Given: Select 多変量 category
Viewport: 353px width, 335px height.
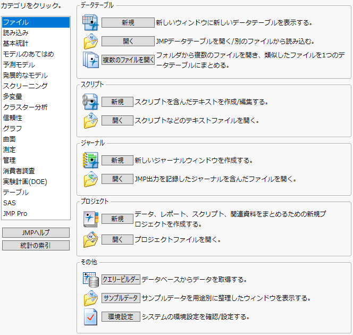Looking at the screenshot, I should 36,97.
